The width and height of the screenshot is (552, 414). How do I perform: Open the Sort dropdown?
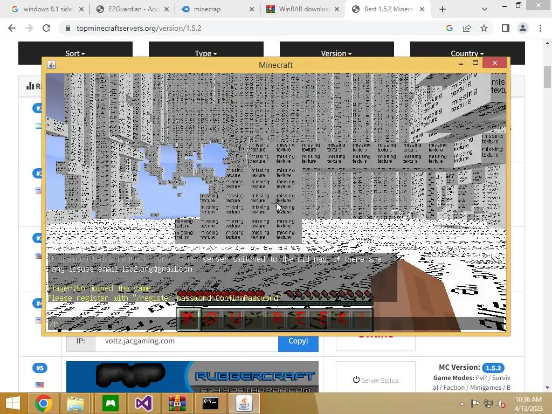click(x=75, y=53)
